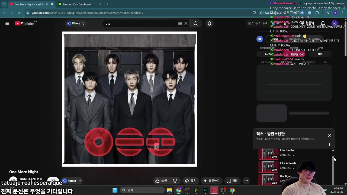Open the BANGTANTV channel link
This screenshot has height=195, width=347.
point(29,179)
